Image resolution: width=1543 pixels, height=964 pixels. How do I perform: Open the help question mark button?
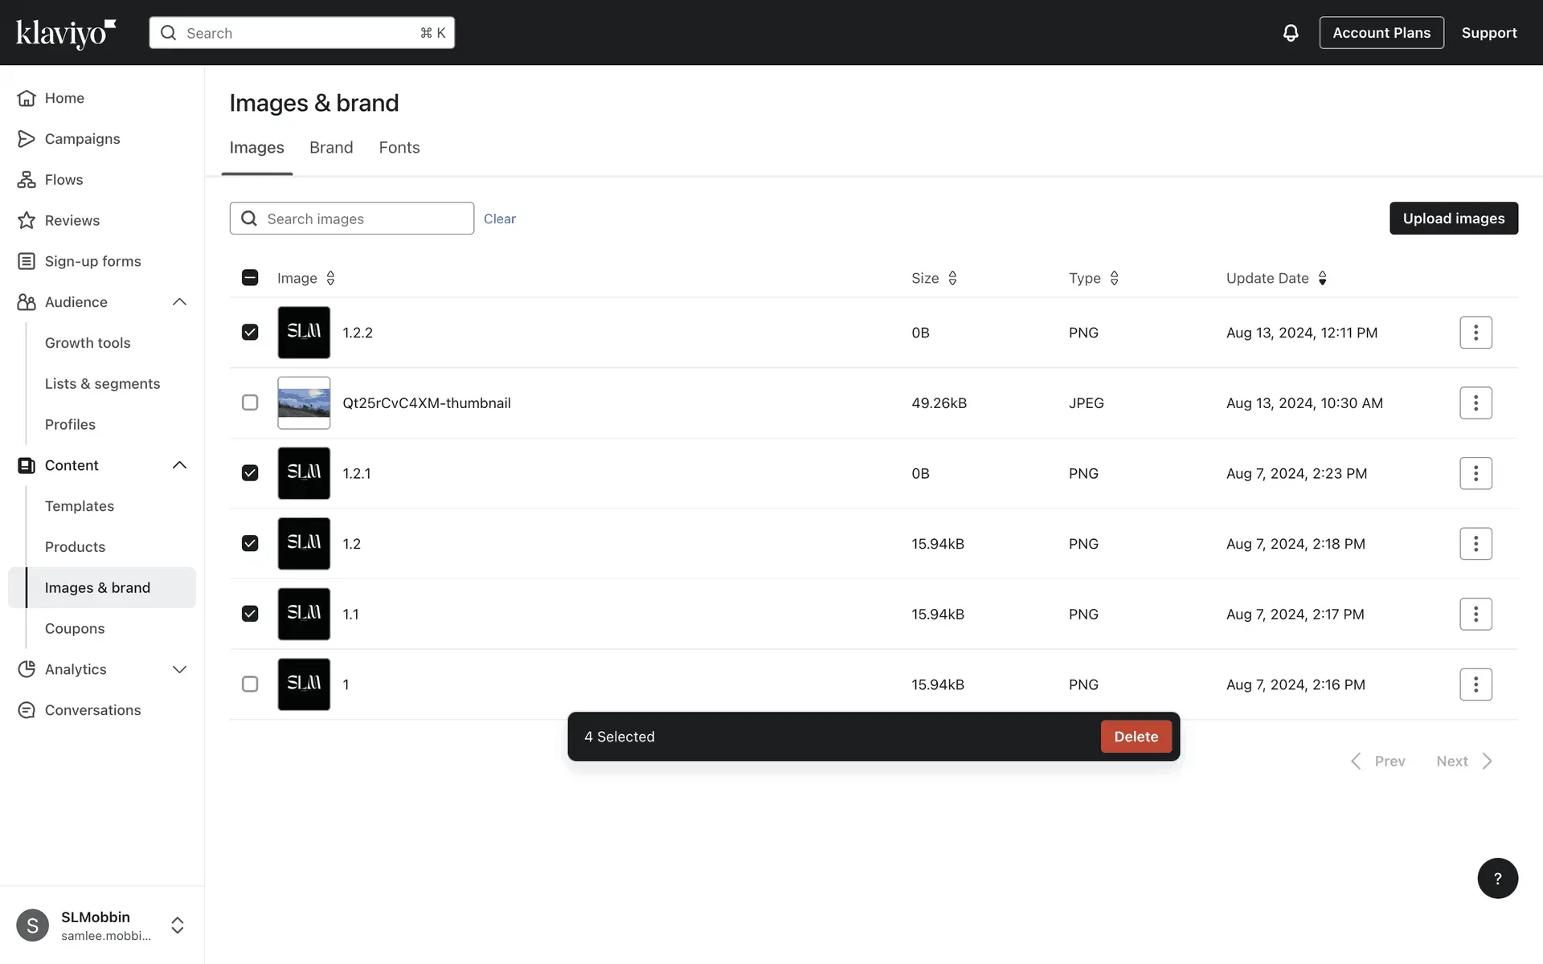point(1496,878)
